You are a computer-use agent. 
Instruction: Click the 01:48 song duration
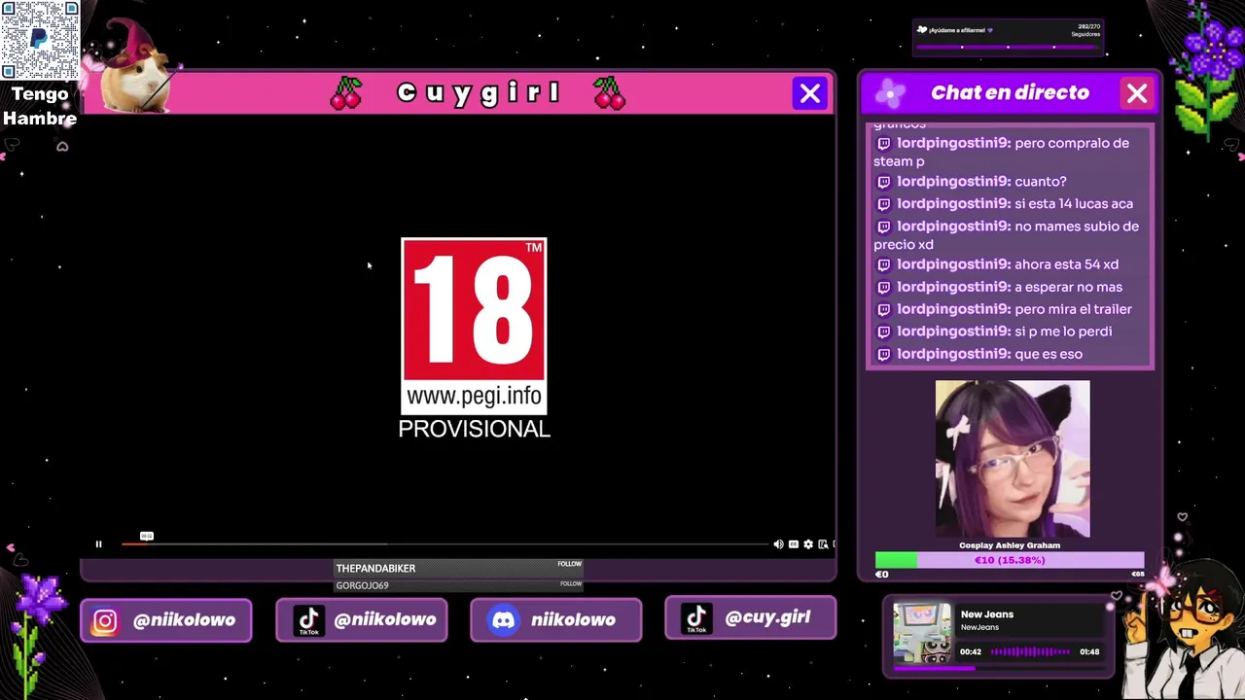tap(1089, 652)
